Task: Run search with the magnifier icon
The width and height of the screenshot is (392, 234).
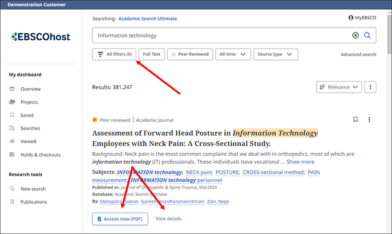Action: pyautogui.click(x=367, y=35)
